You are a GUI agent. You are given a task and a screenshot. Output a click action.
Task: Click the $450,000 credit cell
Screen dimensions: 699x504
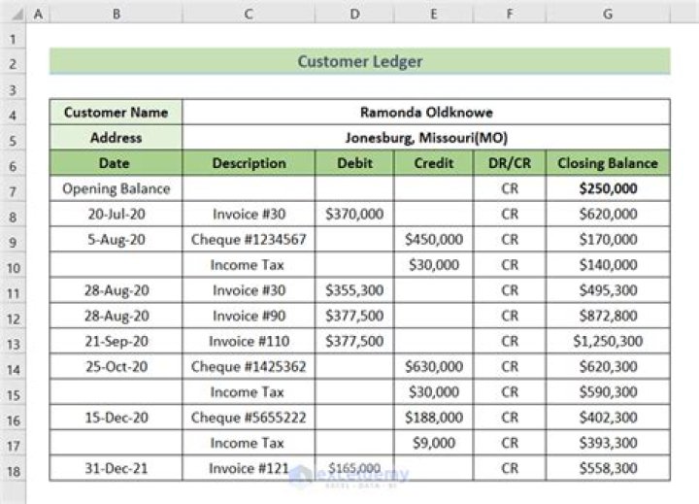click(x=433, y=239)
